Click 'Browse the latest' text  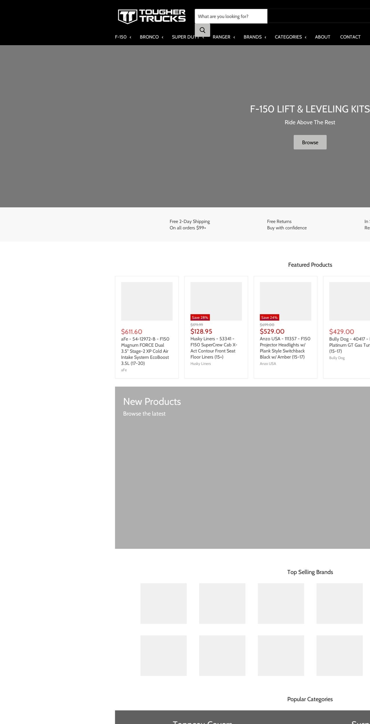click(144, 414)
